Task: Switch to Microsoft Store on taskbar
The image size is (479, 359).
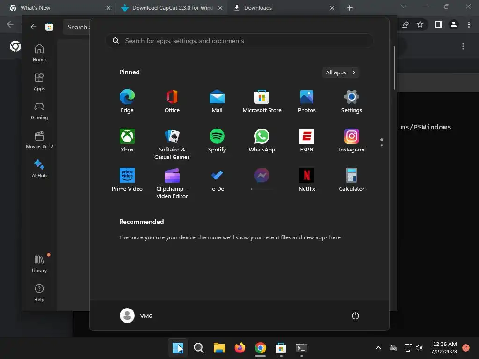Action: [x=281, y=348]
